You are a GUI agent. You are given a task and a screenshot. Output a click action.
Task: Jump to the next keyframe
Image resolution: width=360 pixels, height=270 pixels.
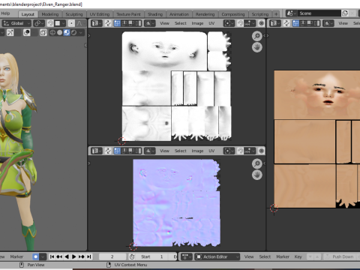pyautogui.click(x=82, y=256)
